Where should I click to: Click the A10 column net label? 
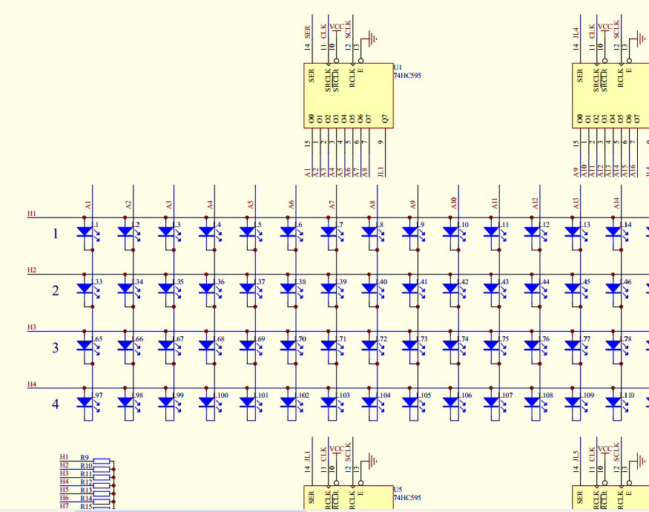(454, 203)
